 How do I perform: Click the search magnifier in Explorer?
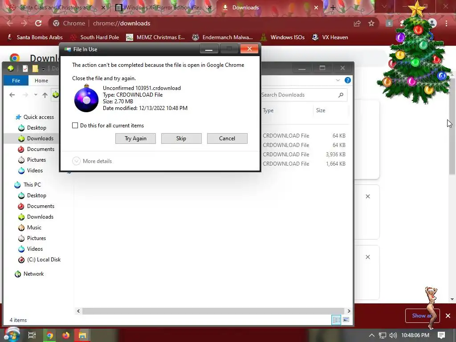pyautogui.click(x=341, y=95)
